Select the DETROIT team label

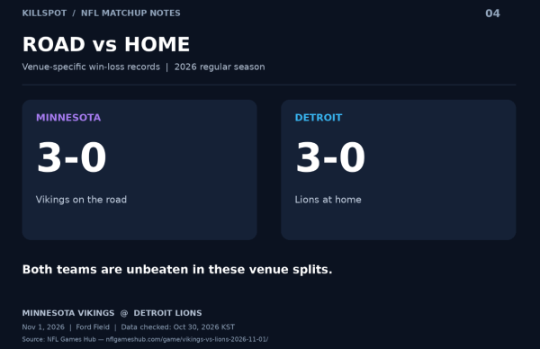point(319,118)
